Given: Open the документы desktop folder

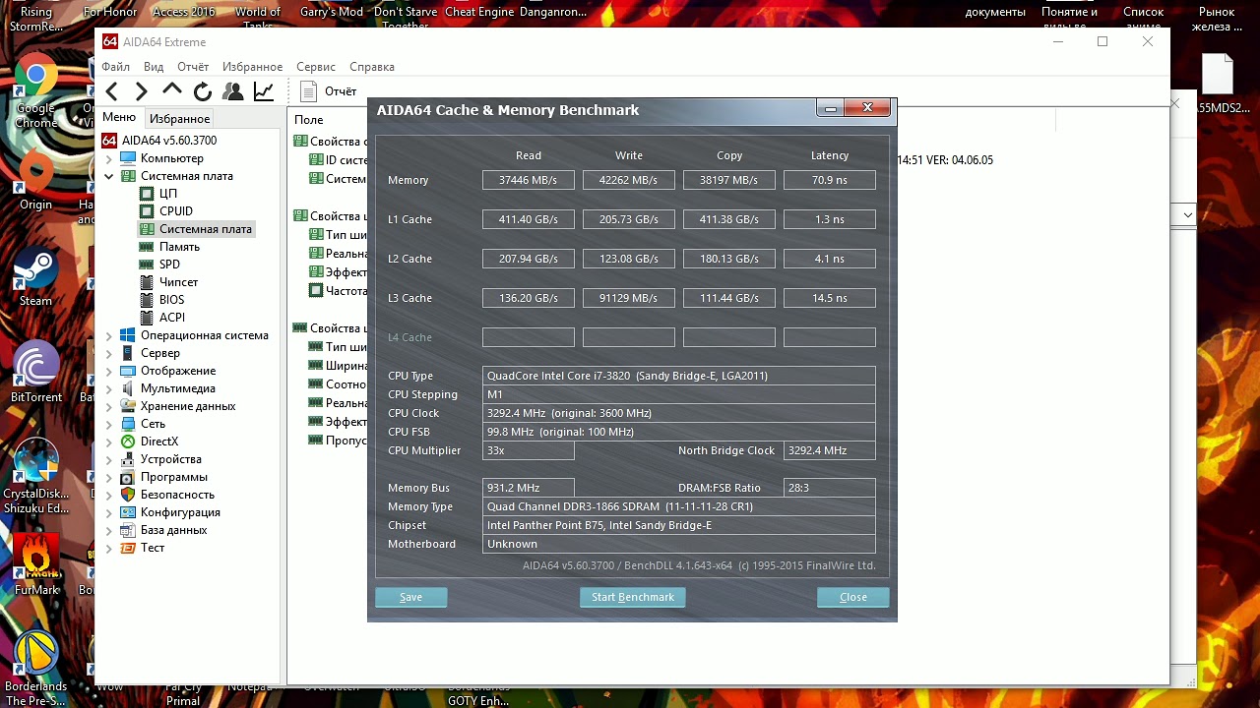Looking at the screenshot, I should (995, 12).
